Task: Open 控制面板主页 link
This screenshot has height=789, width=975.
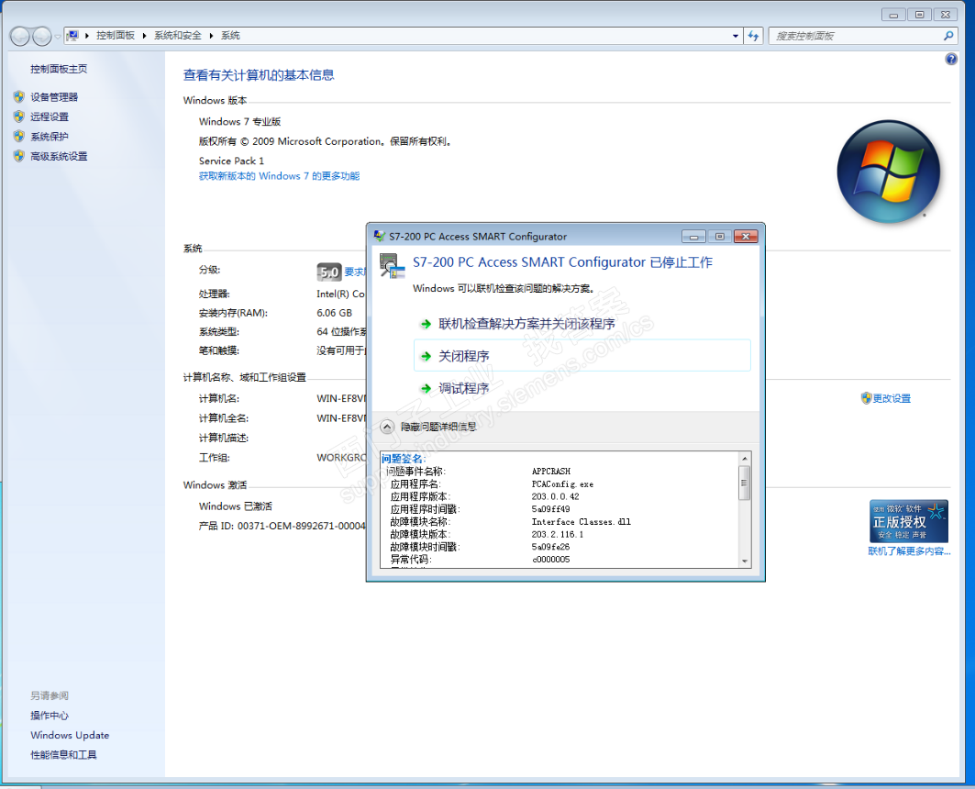Action: (x=59, y=69)
